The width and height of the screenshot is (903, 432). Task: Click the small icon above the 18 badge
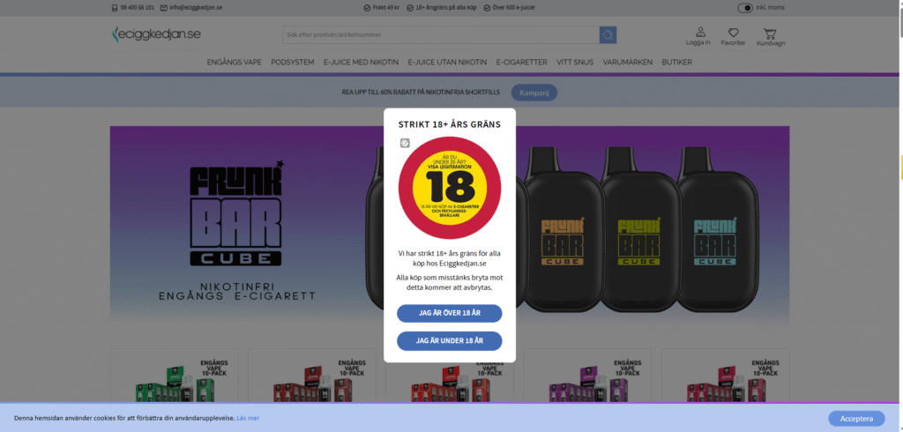tap(405, 144)
